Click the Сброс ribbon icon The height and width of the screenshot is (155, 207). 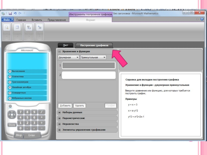coord(40,32)
